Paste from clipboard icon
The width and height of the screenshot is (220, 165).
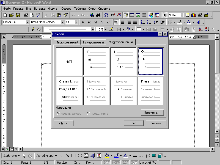59,15
